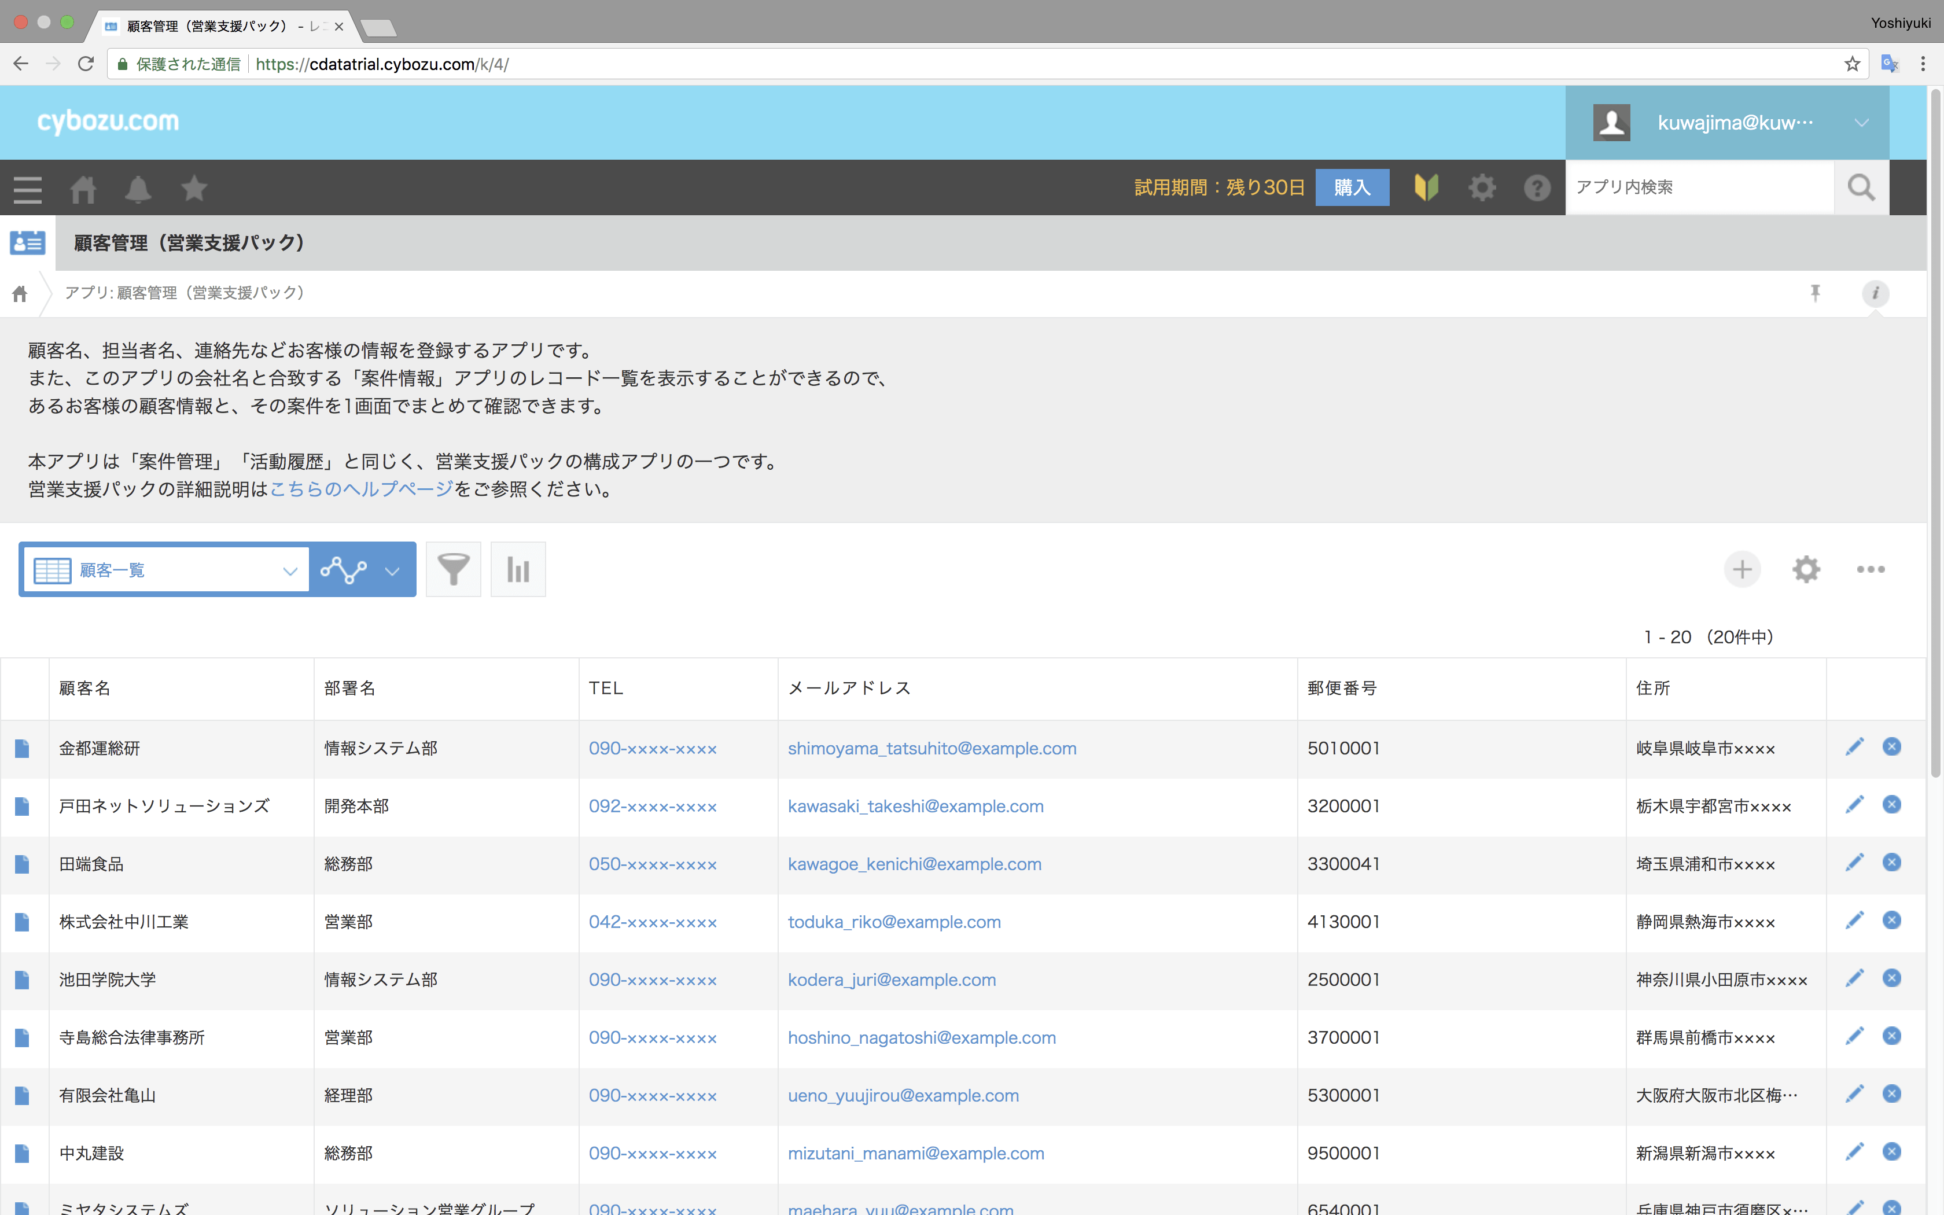The width and height of the screenshot is (1944, 1215).
Task: Open the こちらのヘルプページ link
Action: tap(362, 489)
